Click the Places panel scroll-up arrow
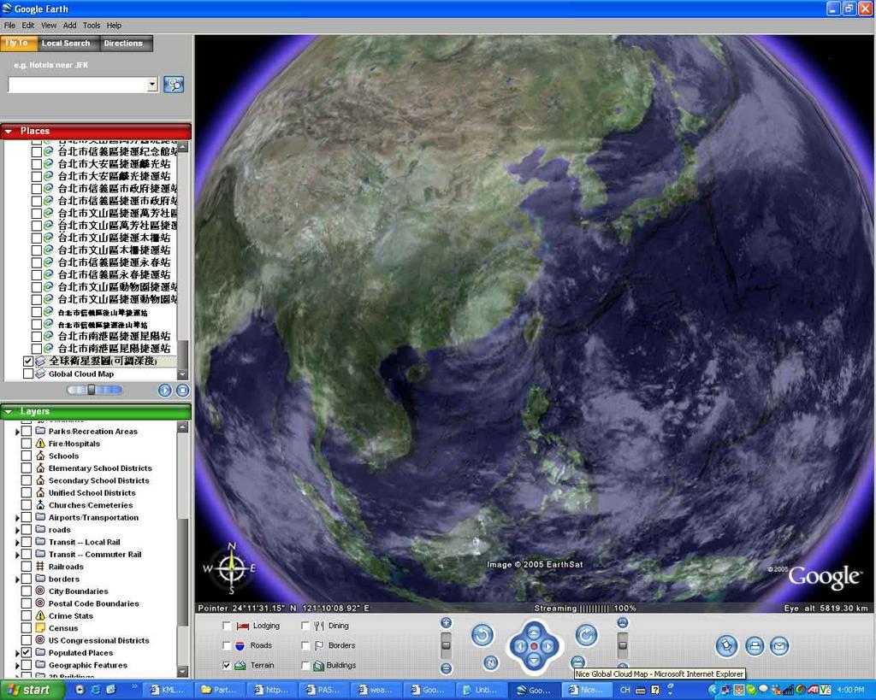 click(183, 147)
